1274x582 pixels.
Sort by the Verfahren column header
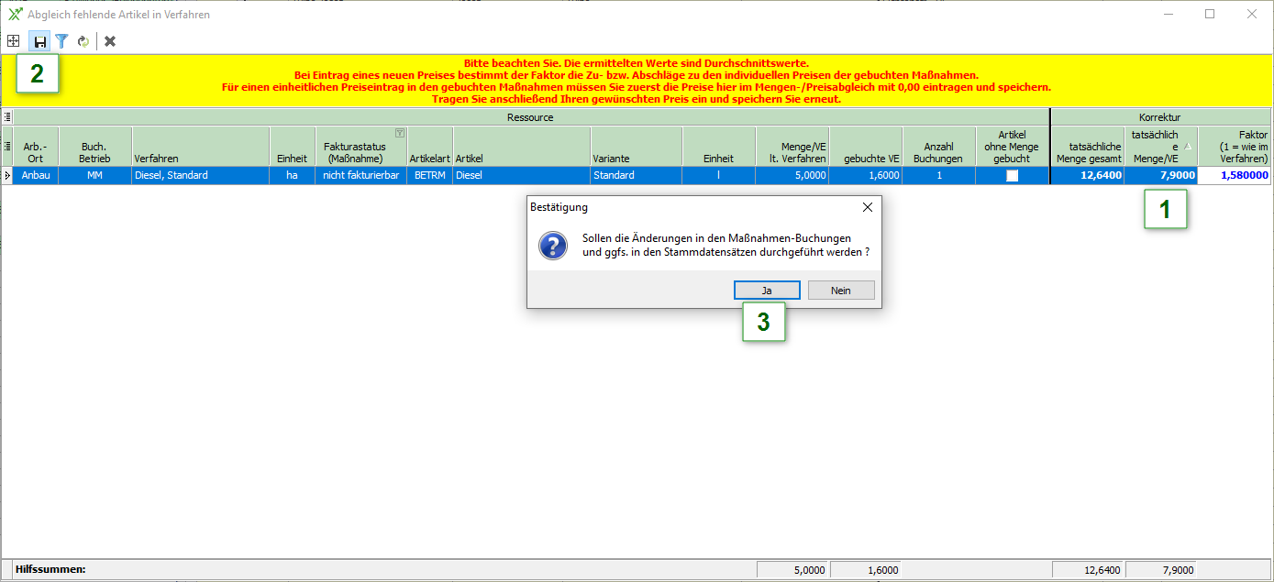pos(200,158)
